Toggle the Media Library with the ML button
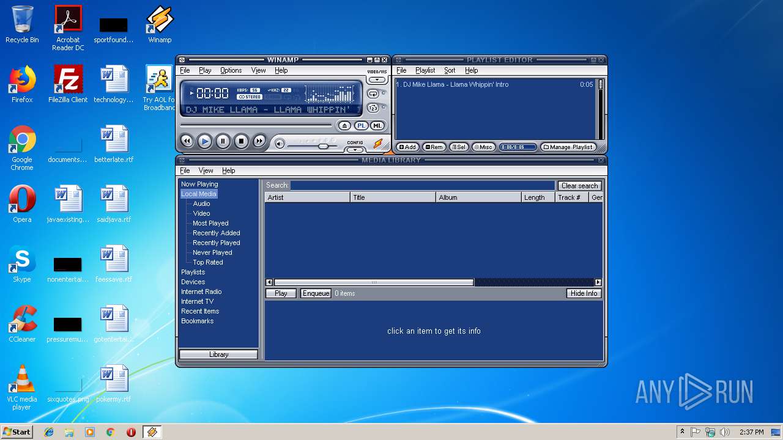The image size is (783, 440). click(377, 126)
